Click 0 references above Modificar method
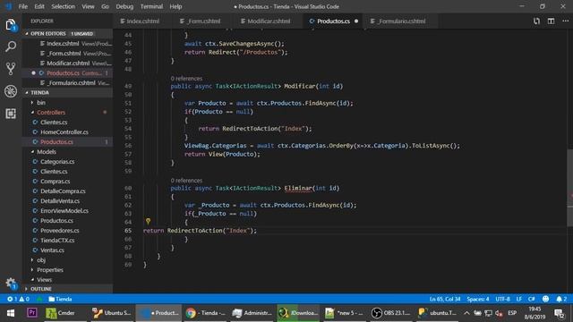573x322 pixels. click(186, 79)
